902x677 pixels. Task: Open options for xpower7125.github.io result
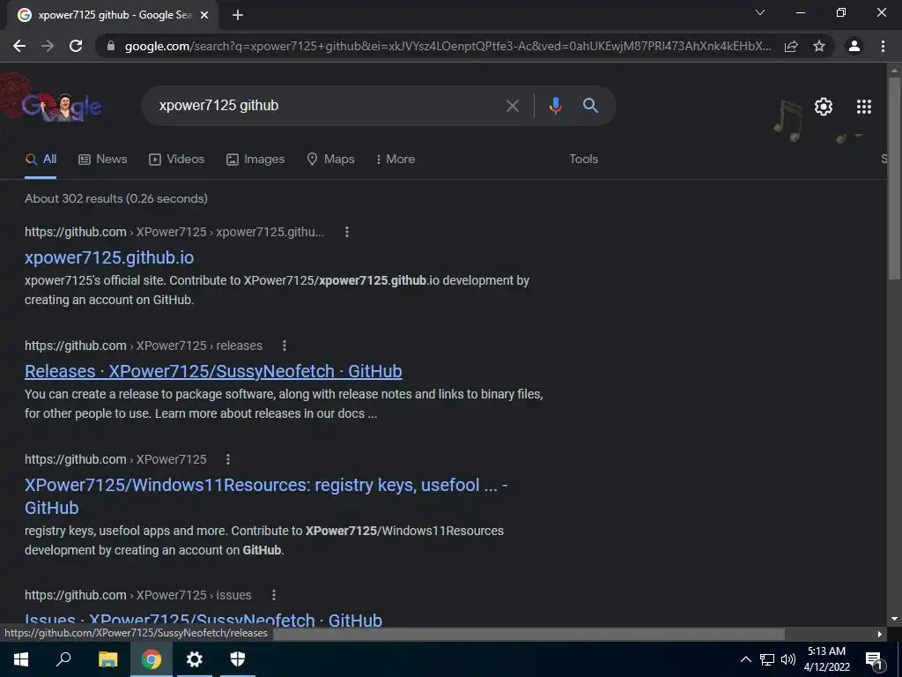tap(347, 232)
